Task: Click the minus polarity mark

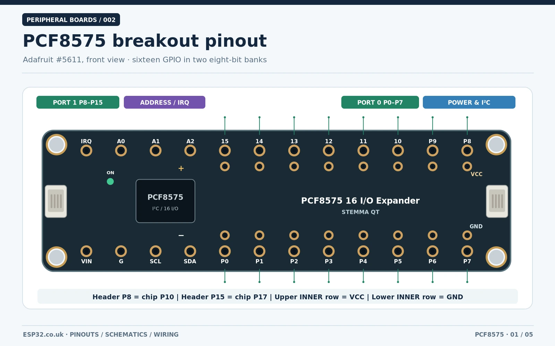Action: [x=181, y=235]
